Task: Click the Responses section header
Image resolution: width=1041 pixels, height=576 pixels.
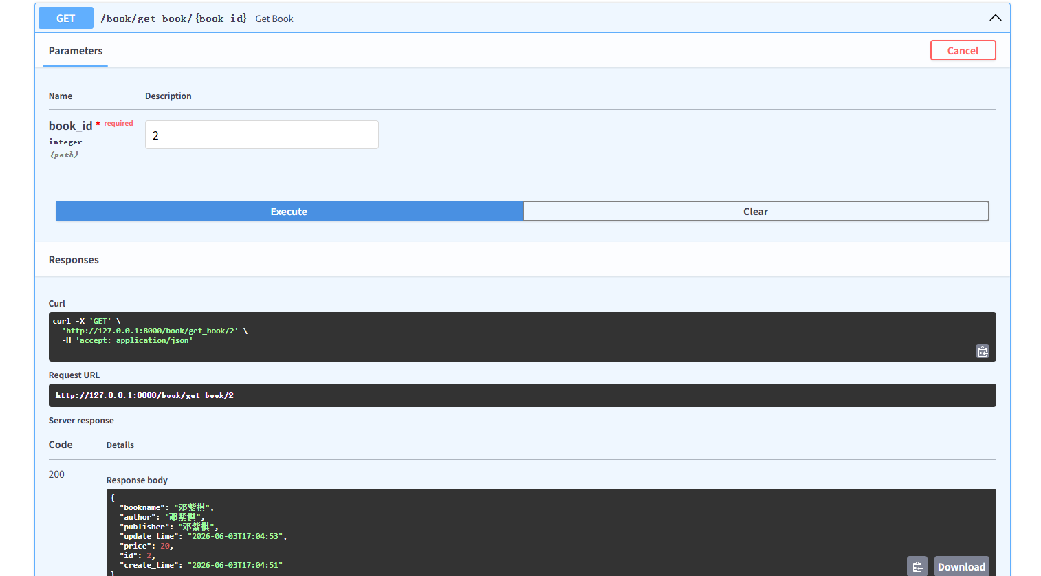Action: [x=74, y=260]
